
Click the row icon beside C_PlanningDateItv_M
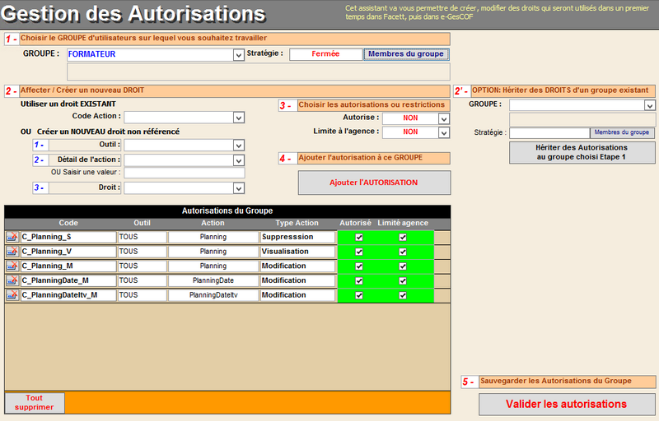pyautogui.click(x=12, y=294)
